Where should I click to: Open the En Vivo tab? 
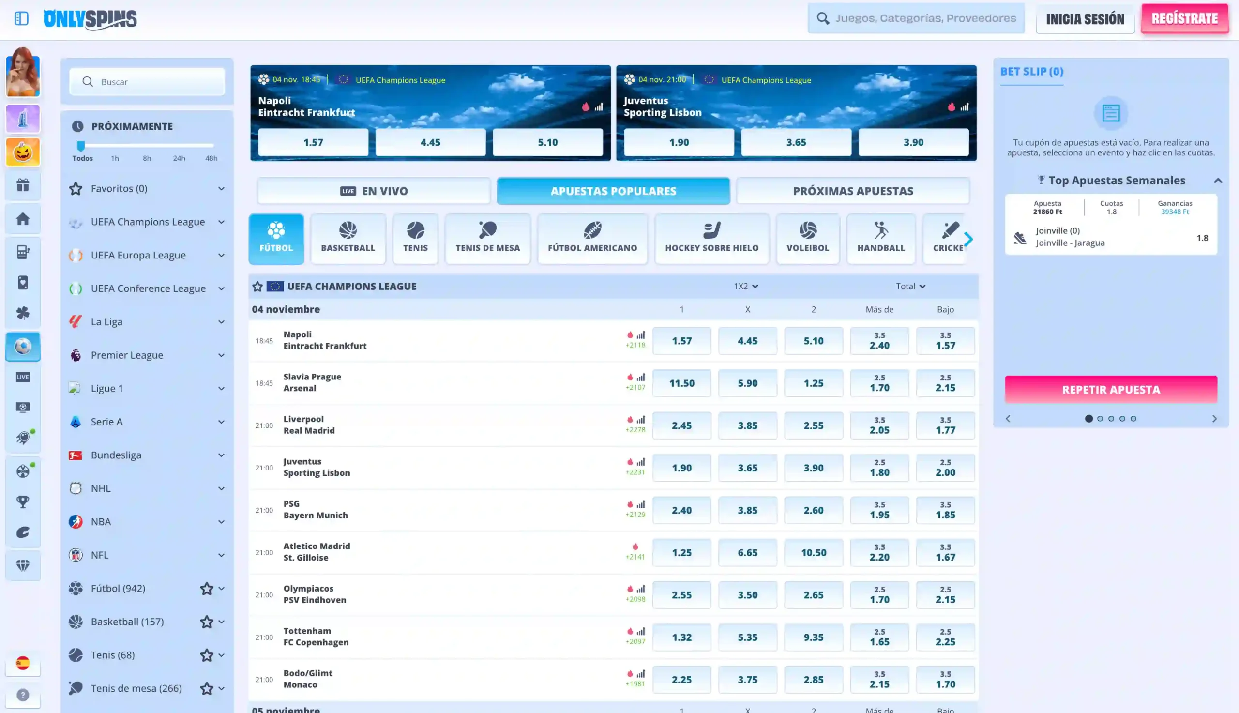pos(374,191)
